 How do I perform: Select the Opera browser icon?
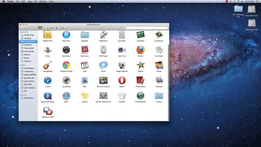pyautogui.click(x=122, y=80)
